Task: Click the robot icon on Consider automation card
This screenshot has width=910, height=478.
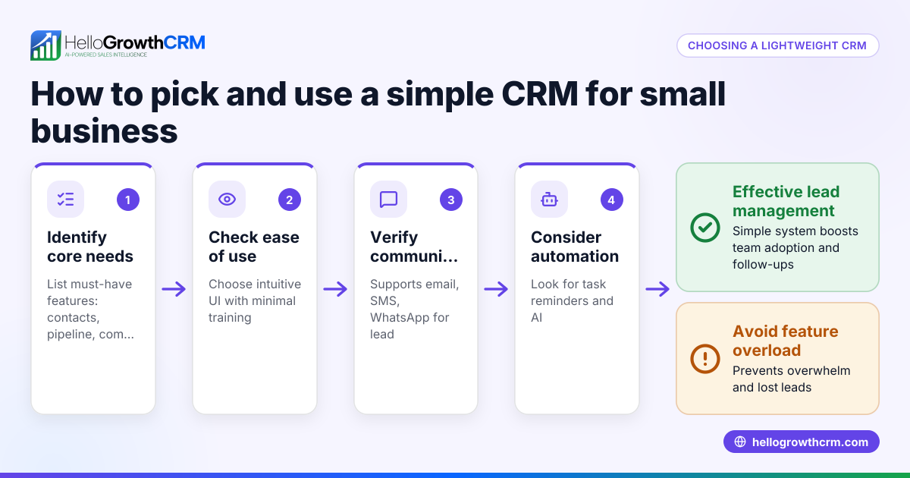Action: [549, 200]
